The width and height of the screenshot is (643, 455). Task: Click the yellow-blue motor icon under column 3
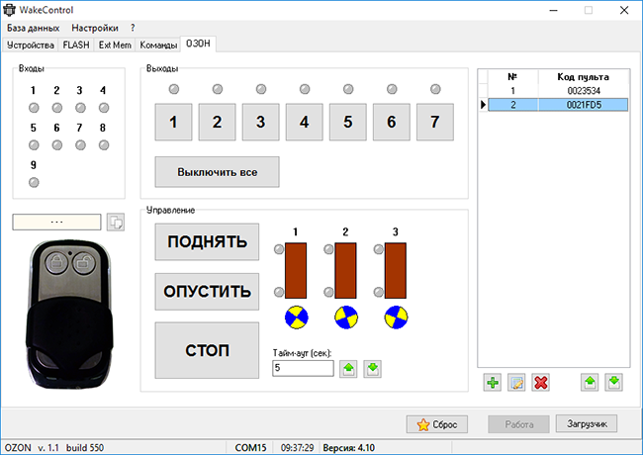pos(395,317)
